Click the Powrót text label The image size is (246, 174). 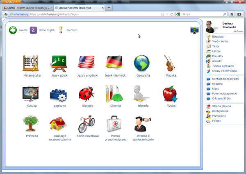(x=23, y=30)
